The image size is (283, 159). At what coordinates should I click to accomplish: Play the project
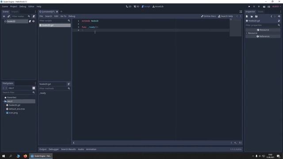coord(249,7)
